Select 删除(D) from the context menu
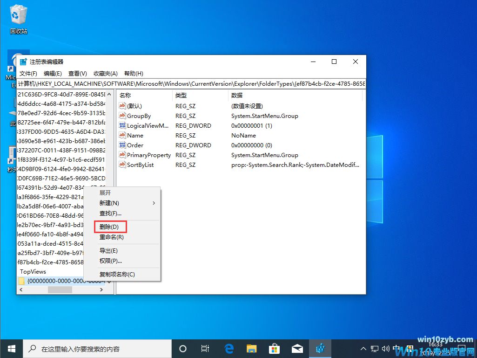477x358 pixels. [110, 227]
